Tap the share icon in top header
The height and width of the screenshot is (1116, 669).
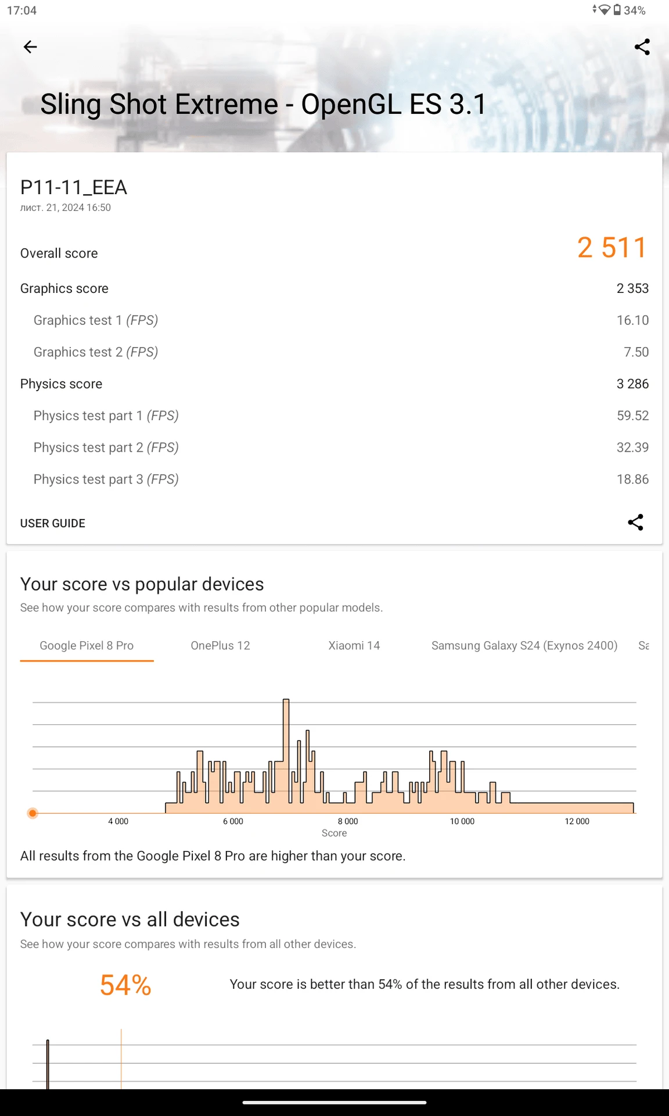(642, 47)
